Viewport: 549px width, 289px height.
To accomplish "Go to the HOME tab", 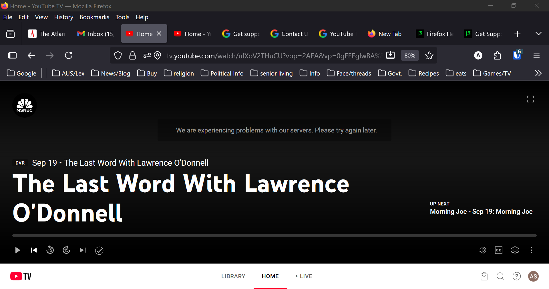I will [270, 276].
